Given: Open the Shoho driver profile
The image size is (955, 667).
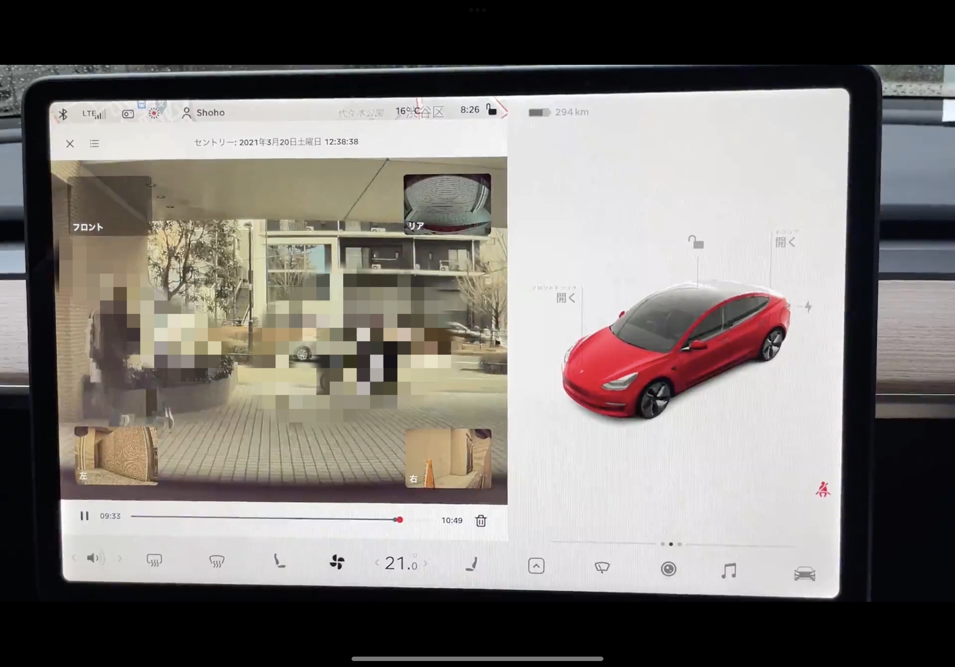Looking at the screenshot, I should coord(204,113).
